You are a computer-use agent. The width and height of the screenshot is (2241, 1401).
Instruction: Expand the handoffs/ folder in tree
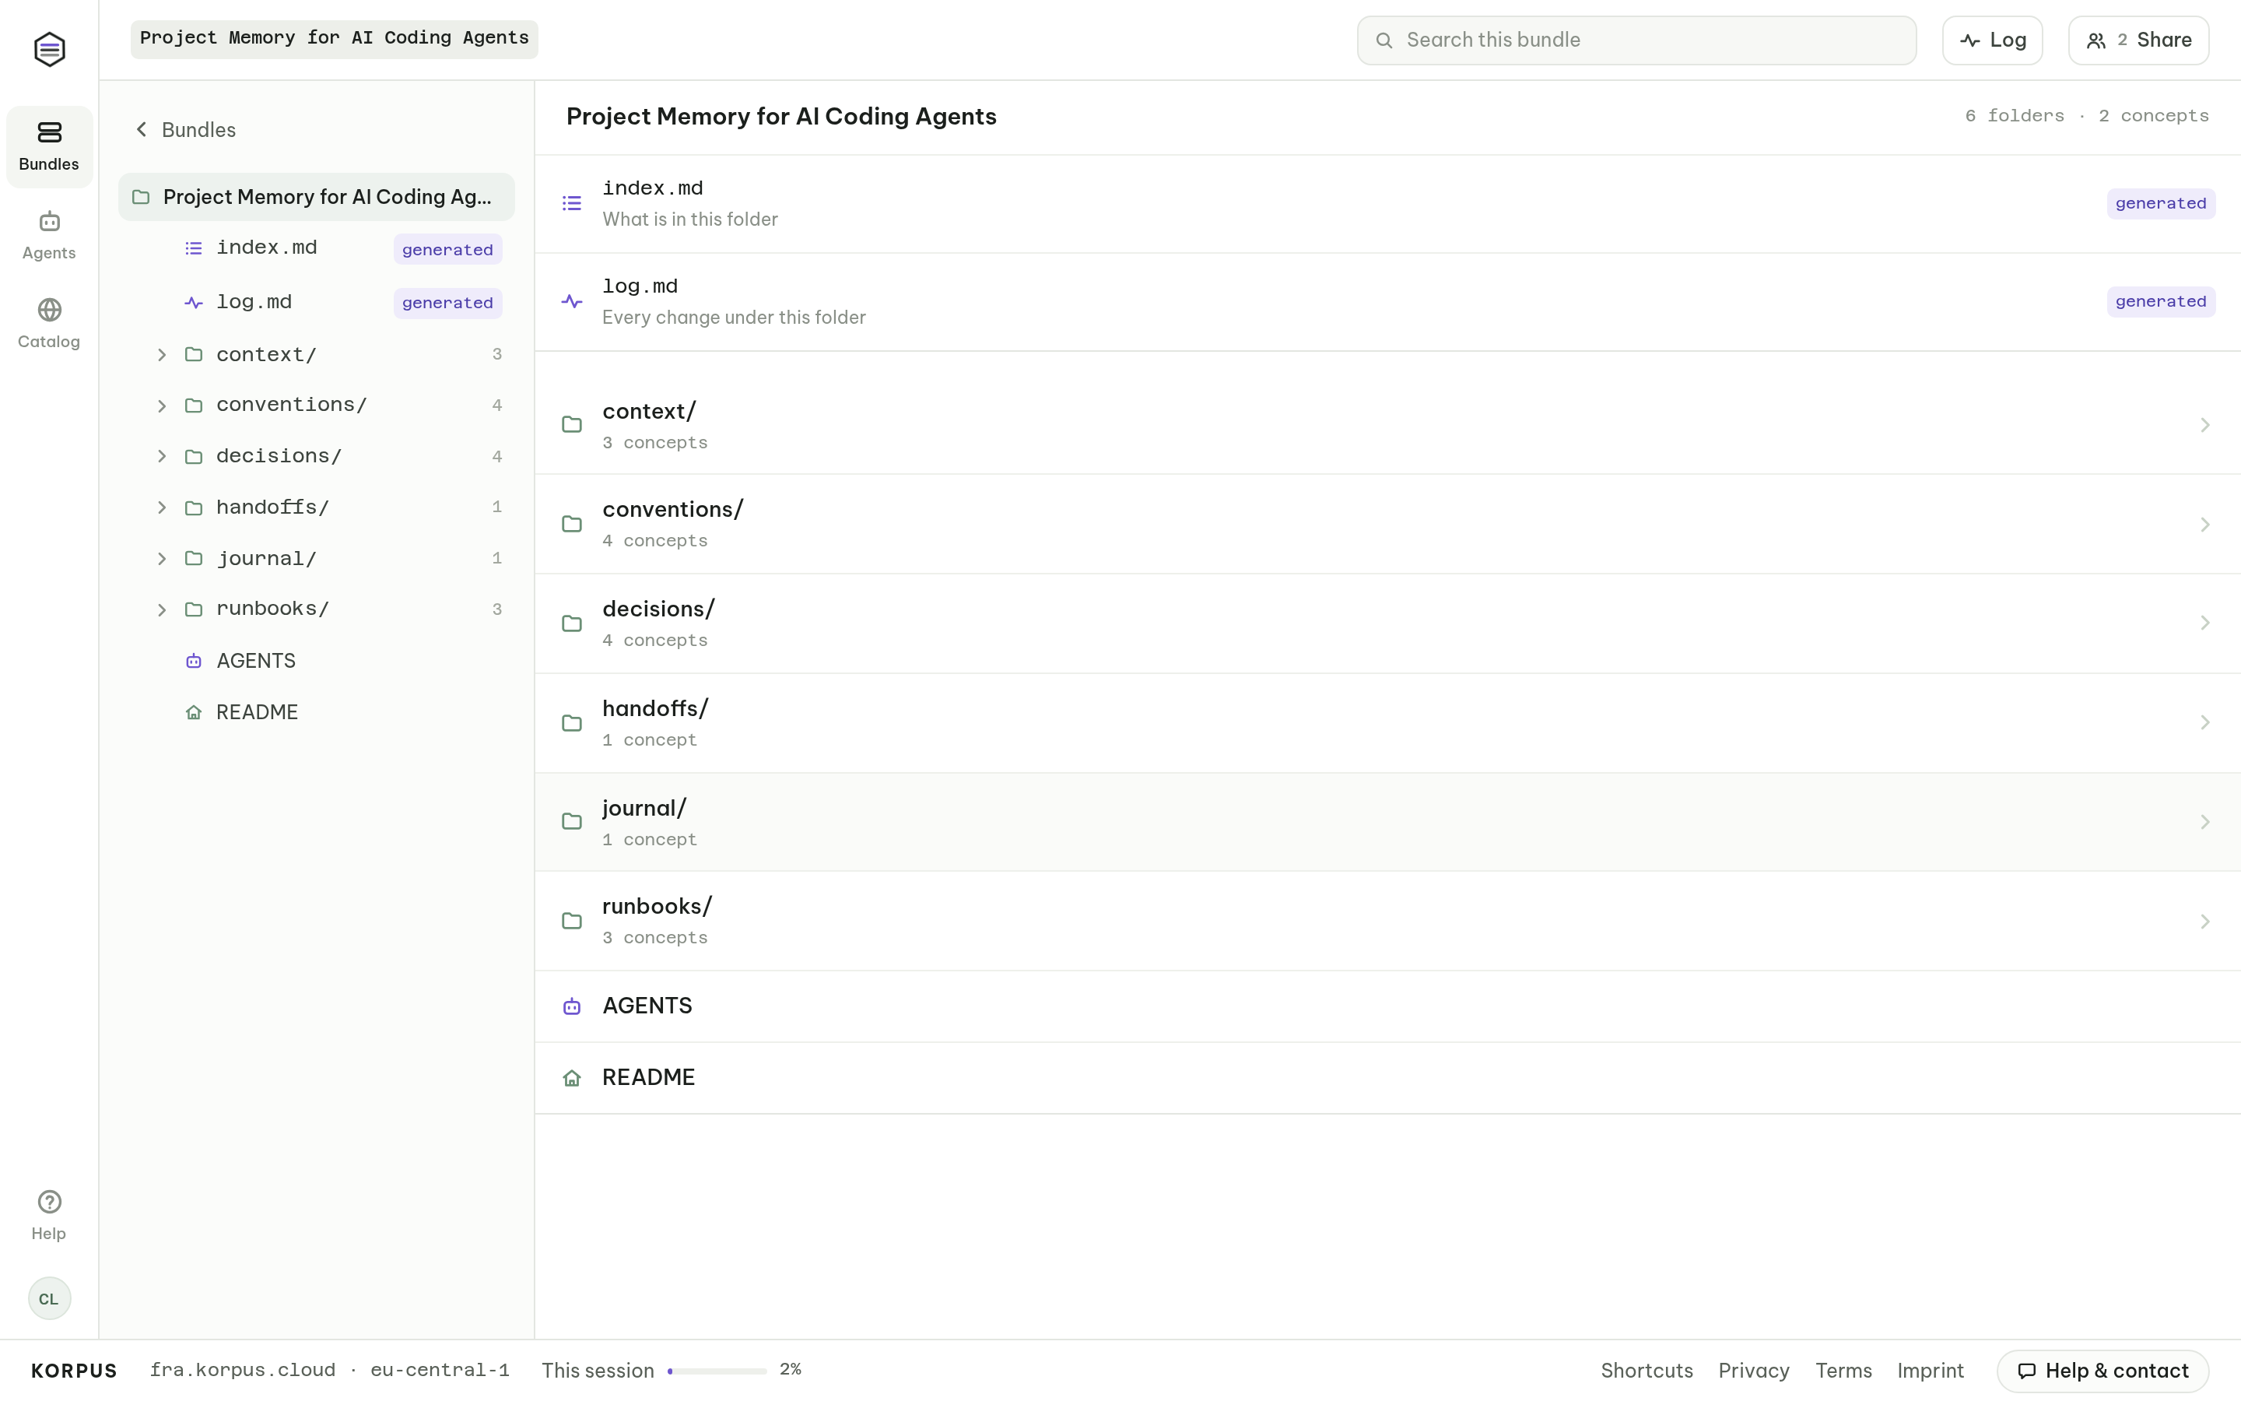tap(162, 507)
